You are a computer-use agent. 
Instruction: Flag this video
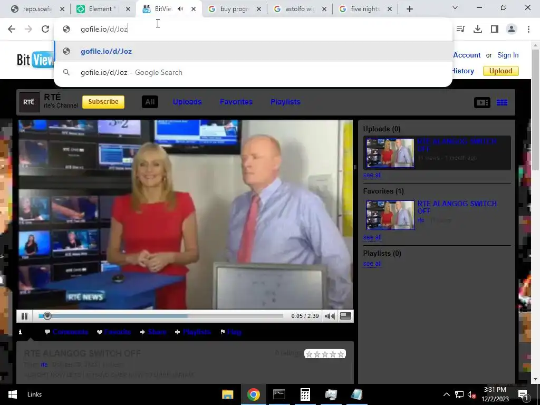231,332
